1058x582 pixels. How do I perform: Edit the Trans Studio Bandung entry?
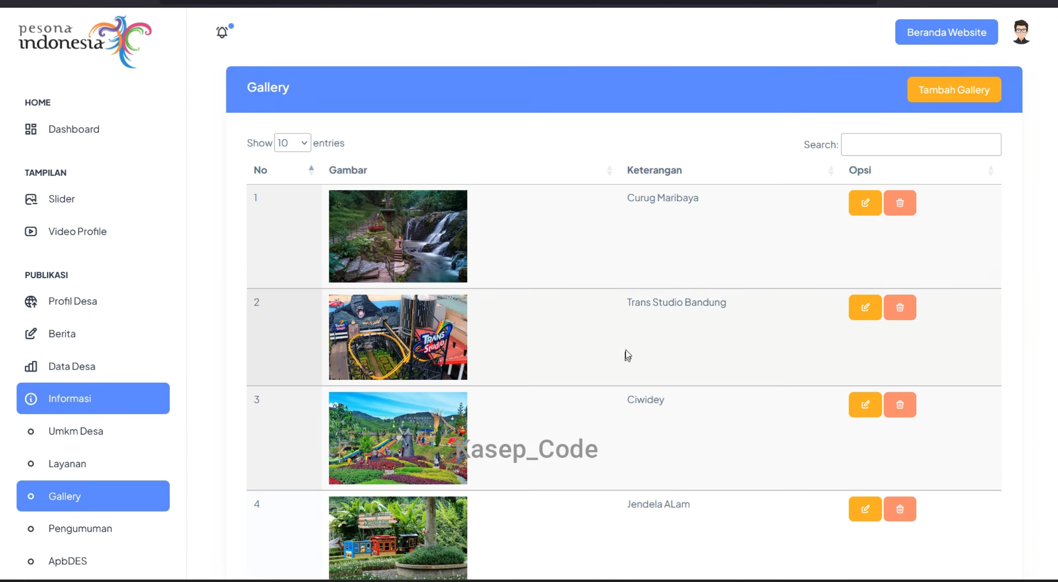pos(865,307)
